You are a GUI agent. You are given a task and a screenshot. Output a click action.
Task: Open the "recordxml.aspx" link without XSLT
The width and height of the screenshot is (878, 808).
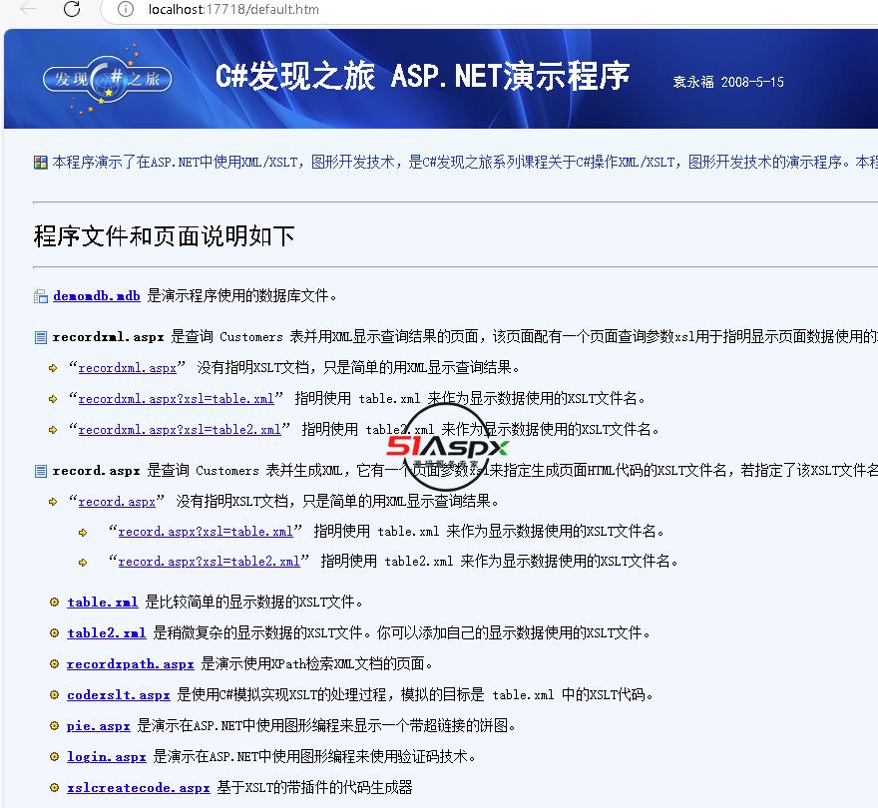click(127, 368)
